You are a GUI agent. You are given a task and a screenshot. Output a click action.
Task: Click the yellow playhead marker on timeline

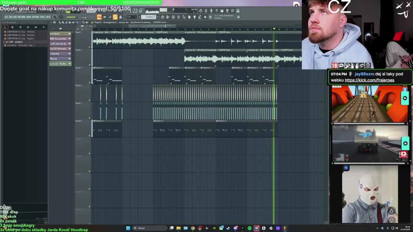[x=274, y=29]
